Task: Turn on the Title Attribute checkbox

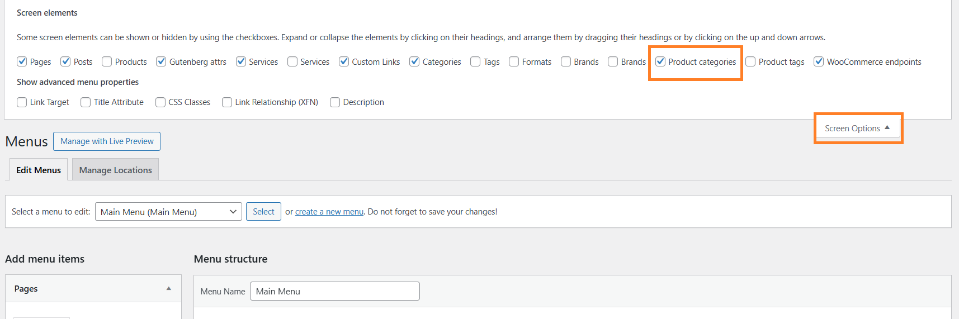Action: coord(86,102)
